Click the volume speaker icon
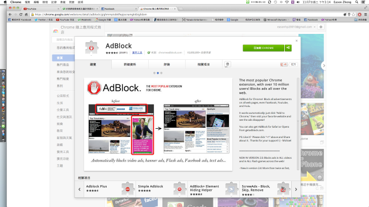Image resolution: width=369 pixels, height=207 pixels. pyautogui.click(x=298, y=2)
